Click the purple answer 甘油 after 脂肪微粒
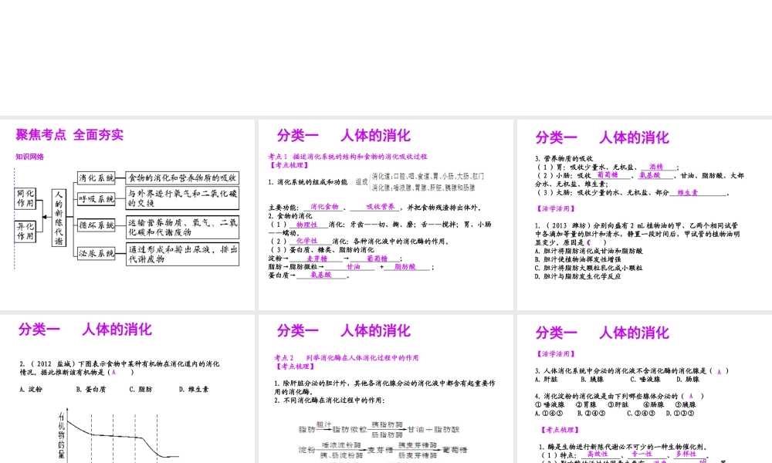The height and width of the screenshot is (463, 772). coord(353,267)
